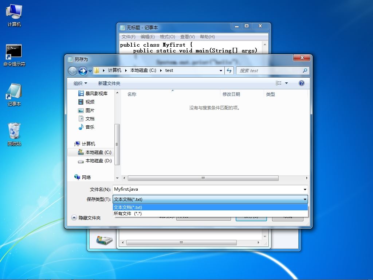
Task: Open the 记事本 desktop shortcut
Action: tap(14, 95)
